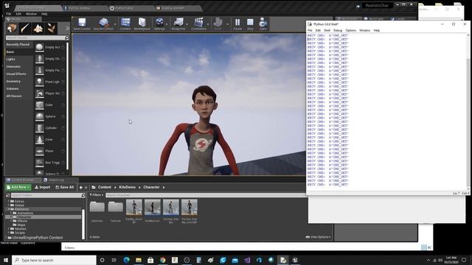The width and height of the screenshot is (472, 265).
Task: Open Cinematics dropdown arrow
Action: 208,24
